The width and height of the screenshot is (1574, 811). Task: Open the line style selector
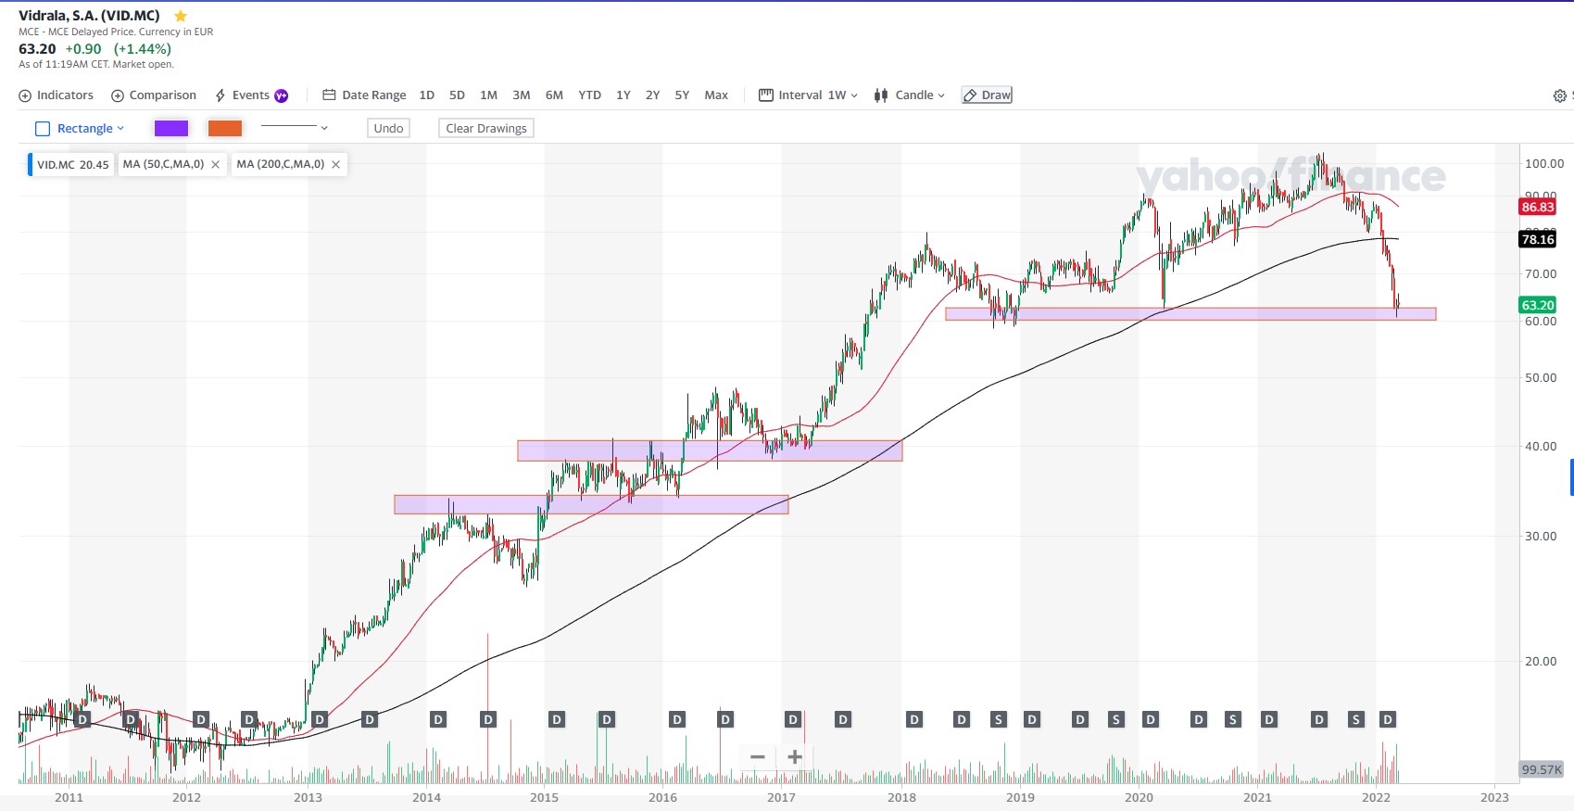(x=295, y=128)
